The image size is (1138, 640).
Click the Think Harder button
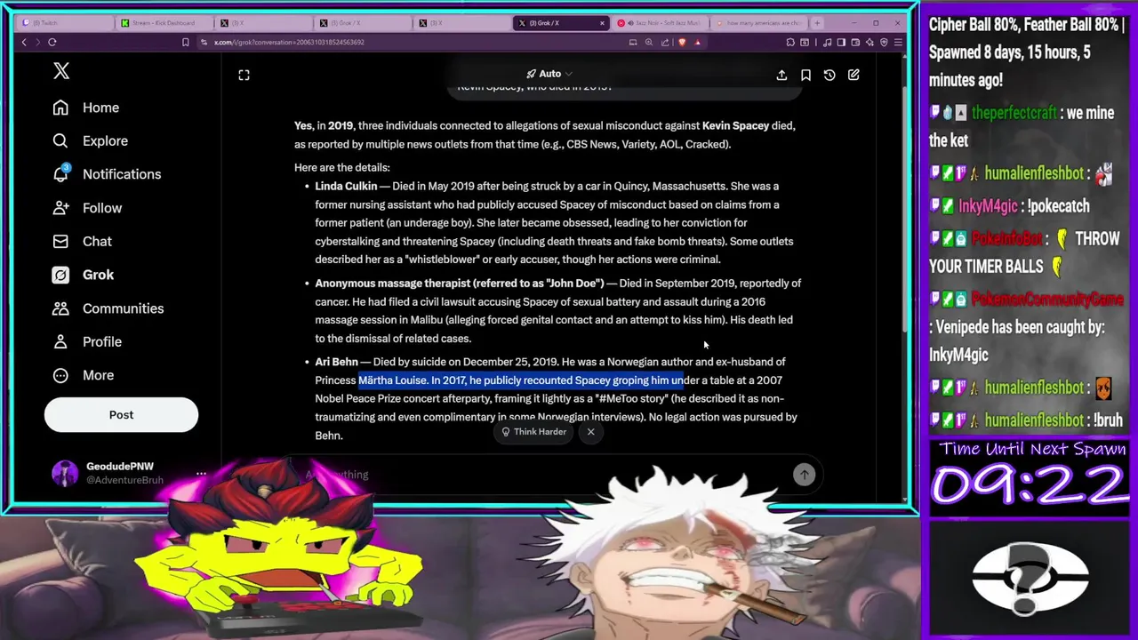(x=533, y=432)
